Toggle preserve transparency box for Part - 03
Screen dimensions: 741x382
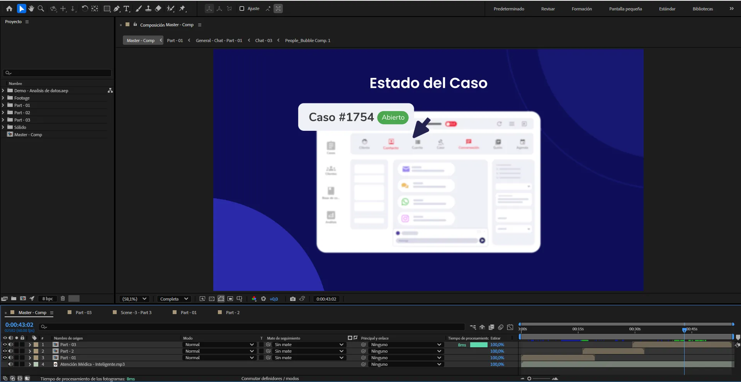pos(261,345)
